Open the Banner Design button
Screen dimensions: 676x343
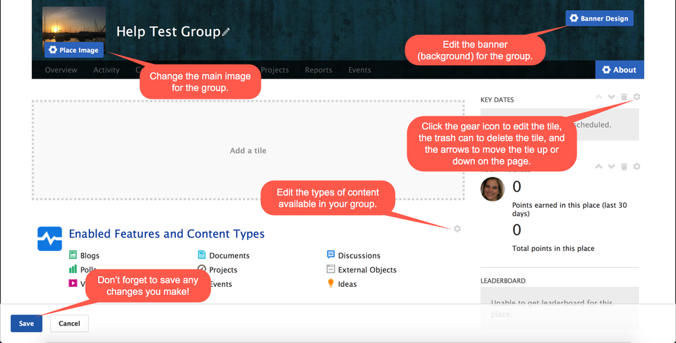click(600, 18)
